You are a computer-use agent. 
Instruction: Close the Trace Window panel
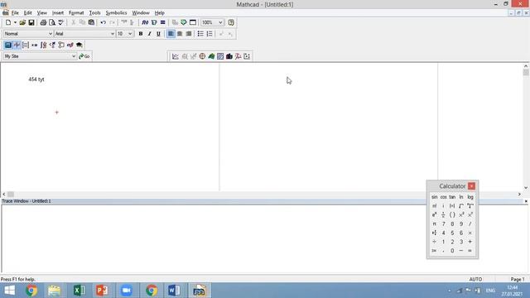pos(526,201)
